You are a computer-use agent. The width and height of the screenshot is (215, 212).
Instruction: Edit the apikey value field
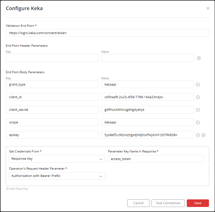[147, 135]
